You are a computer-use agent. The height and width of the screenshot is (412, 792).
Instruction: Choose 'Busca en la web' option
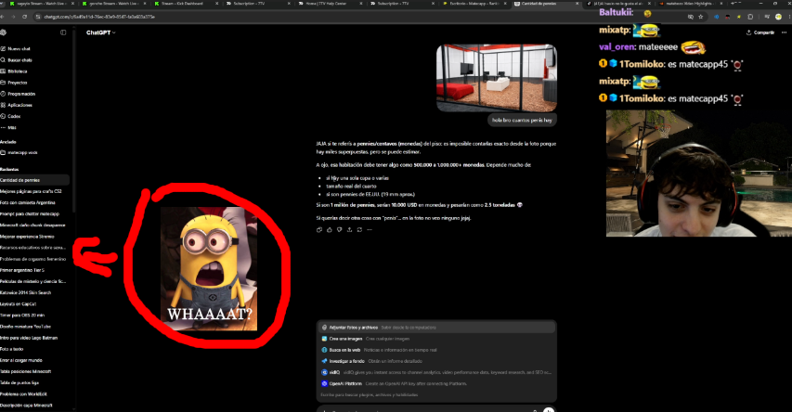point(436,350)
